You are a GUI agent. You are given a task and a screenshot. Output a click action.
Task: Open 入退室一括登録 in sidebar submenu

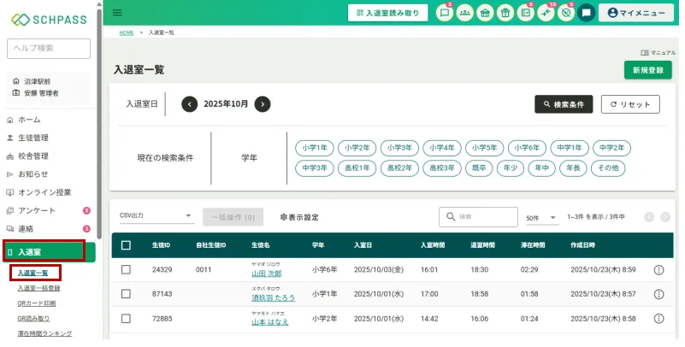38,288
